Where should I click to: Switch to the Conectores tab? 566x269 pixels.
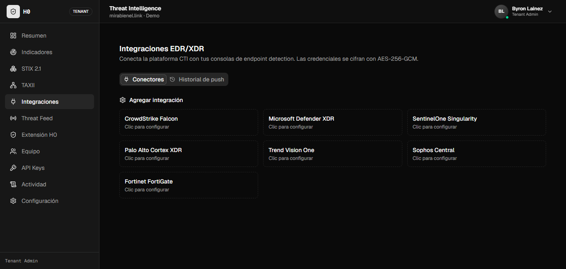pyautogui.click(x=143, y=79)
